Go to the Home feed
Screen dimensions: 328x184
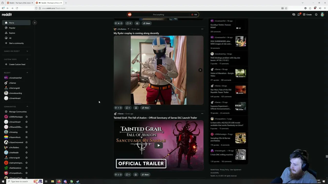[x=16, y=23]
